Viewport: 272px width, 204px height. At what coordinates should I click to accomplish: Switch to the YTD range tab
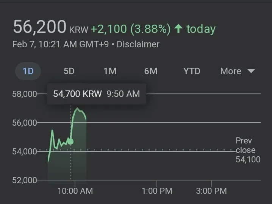(x=192, y=71)
